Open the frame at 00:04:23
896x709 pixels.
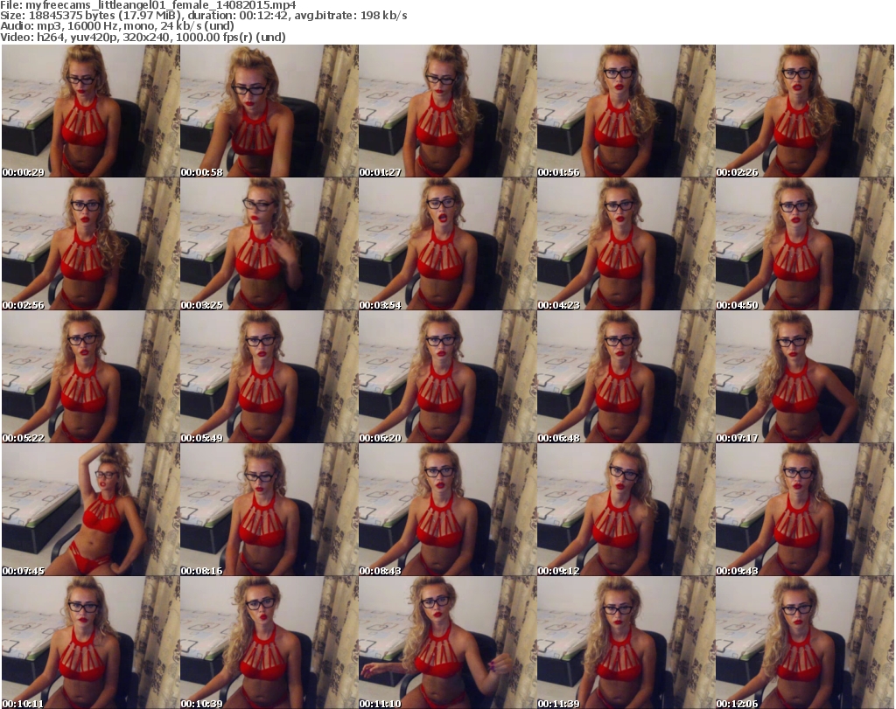point(626,244)
